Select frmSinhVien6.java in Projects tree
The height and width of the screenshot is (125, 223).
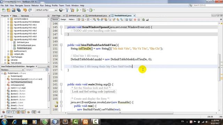tap(24, 48)
